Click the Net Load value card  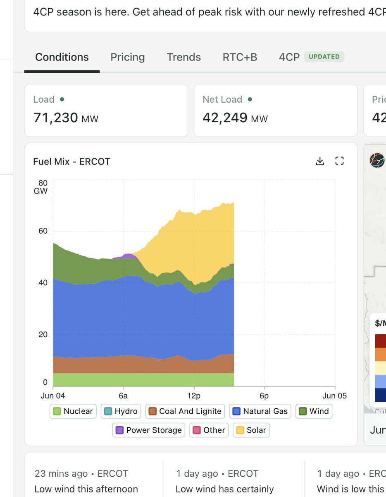point(276,111)
